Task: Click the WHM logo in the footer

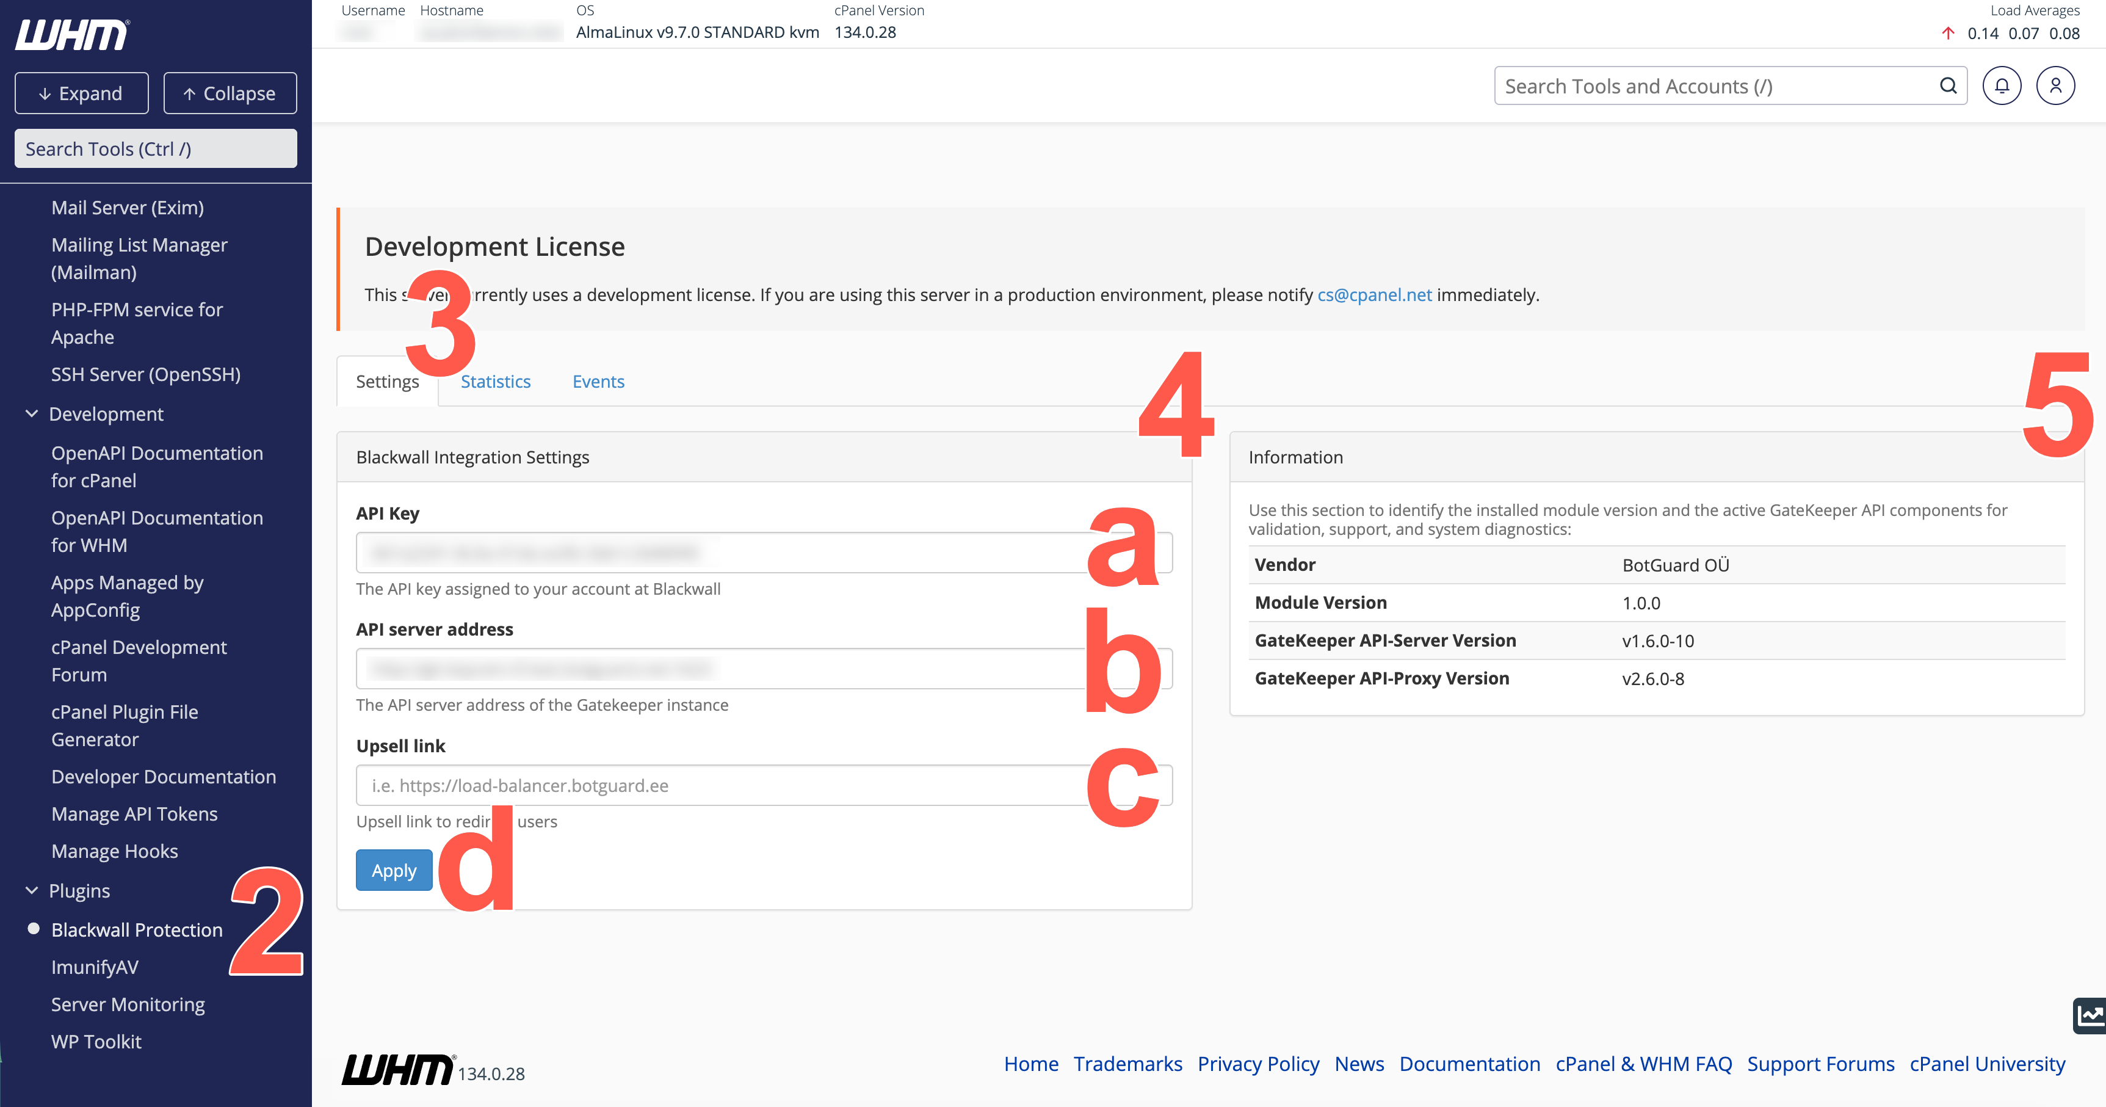Action: point(398,1069)
